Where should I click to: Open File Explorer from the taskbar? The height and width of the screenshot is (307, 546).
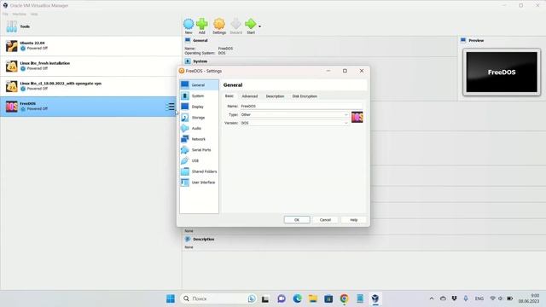pos(313,298)
